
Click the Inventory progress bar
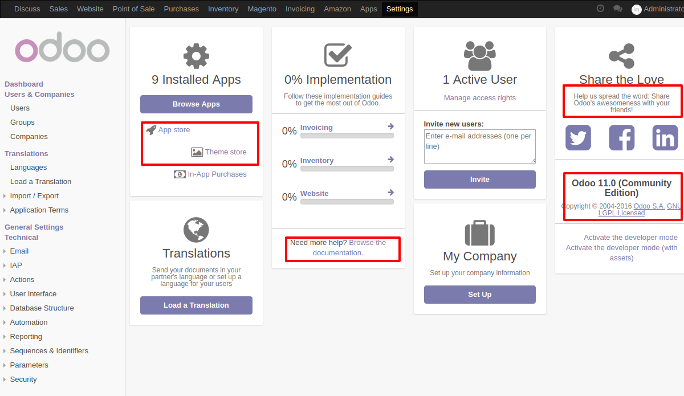point(347,169)
